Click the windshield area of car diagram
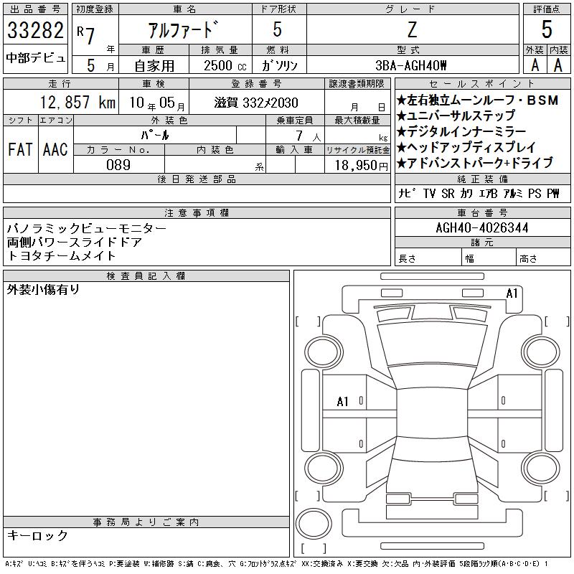The height and width of the screenshot is (574, 574). point(432,345)
